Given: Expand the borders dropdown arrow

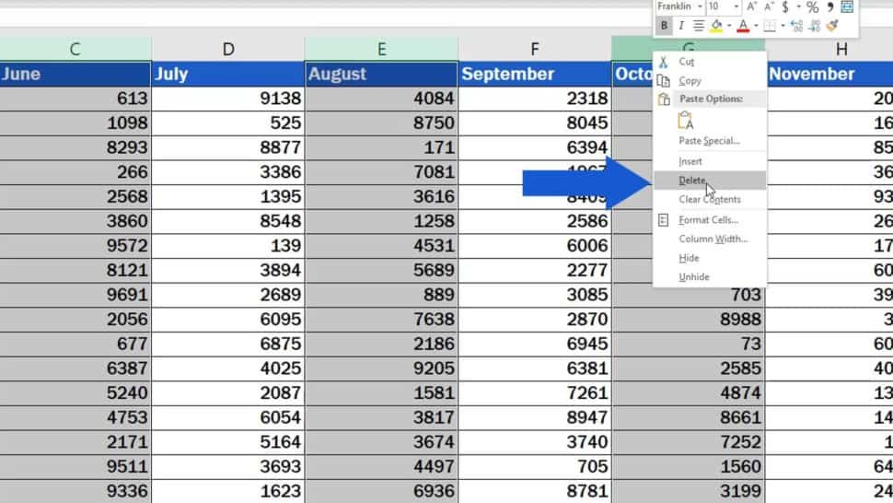Looking at the screenshot, I should coord(783,26).
